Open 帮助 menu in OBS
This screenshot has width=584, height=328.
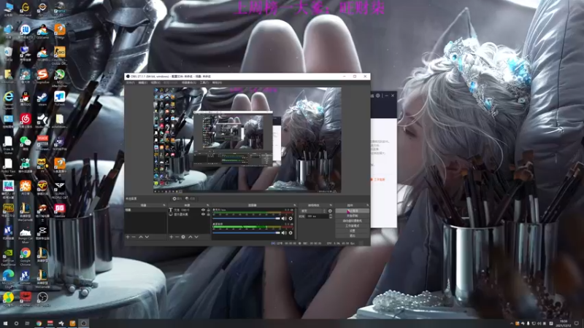click(x=217, y=82)
